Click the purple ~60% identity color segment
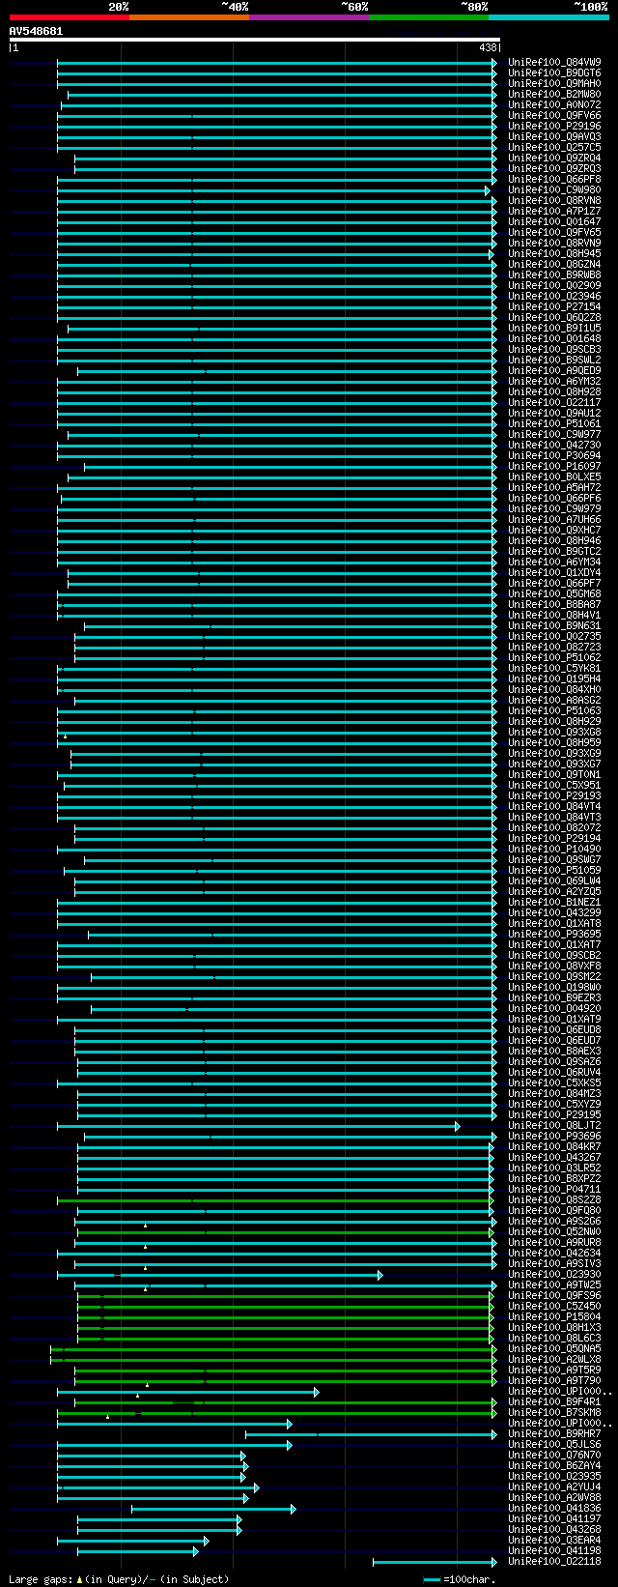The height and width of the screenshot is (1587, 618). [x=308, y=17]
